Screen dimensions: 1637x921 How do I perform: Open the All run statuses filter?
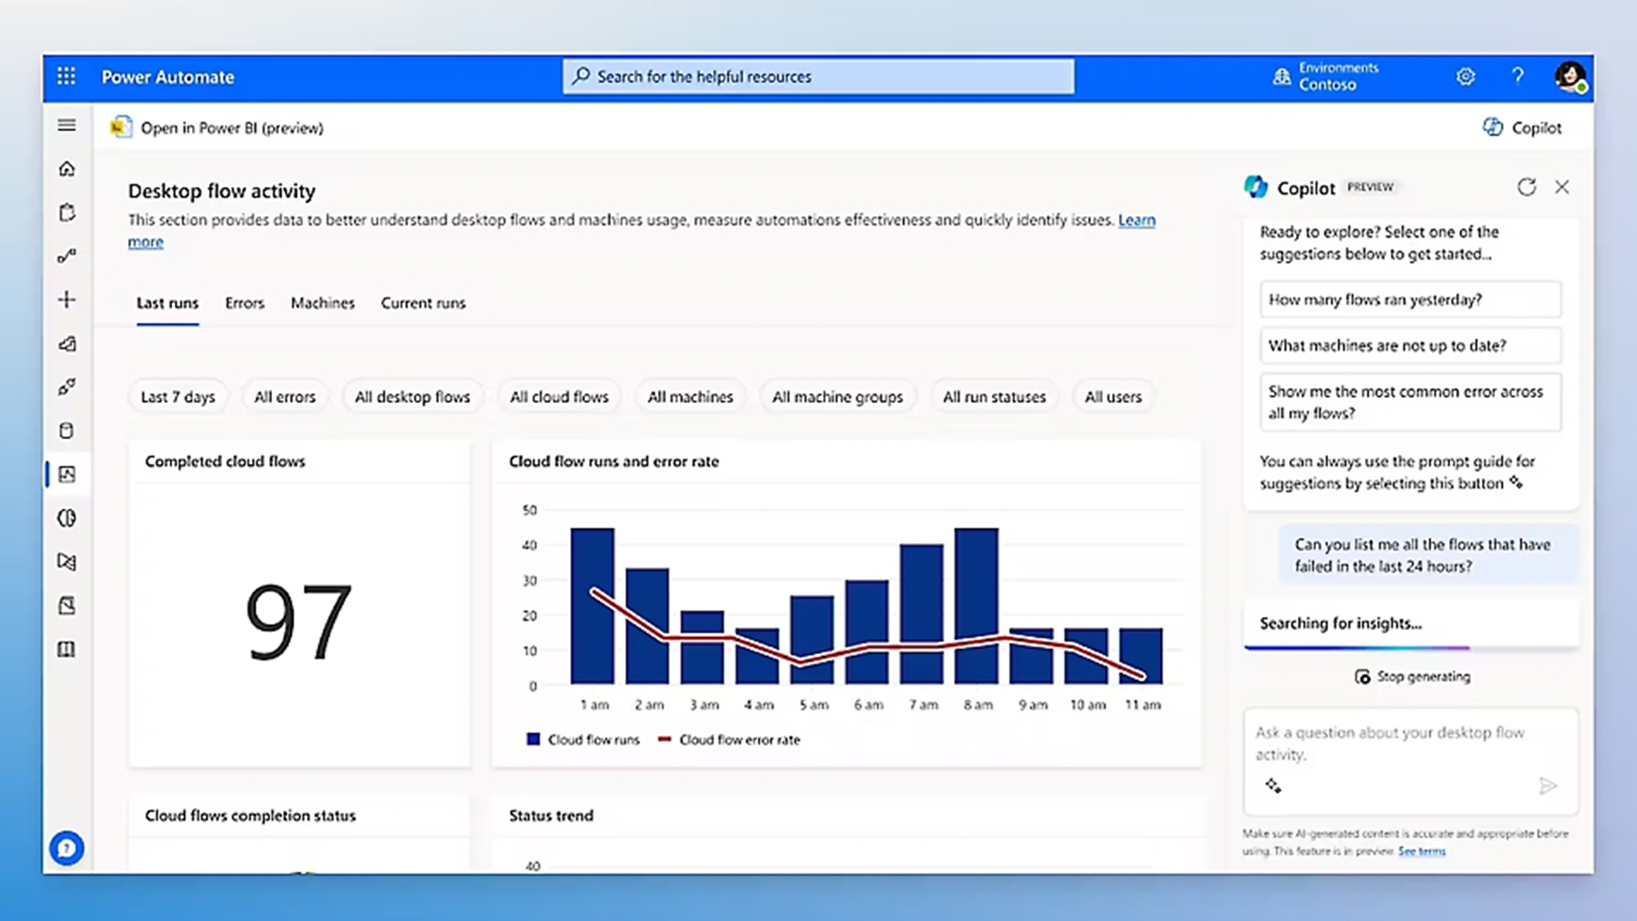pos(994,397)
